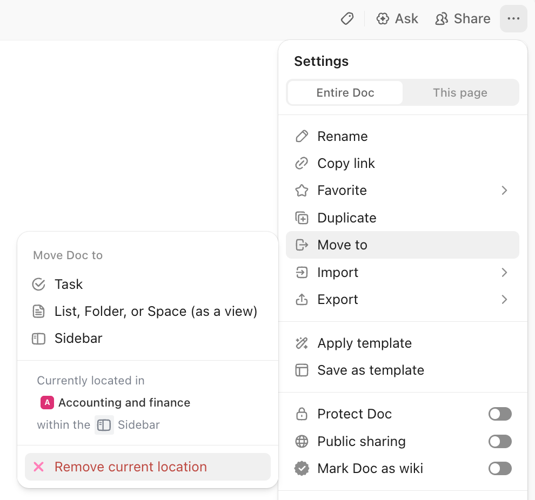Choose List, Folder, or Space as a view
The width and height of the screenshot is (535, 500).
[x=156, y=311]
